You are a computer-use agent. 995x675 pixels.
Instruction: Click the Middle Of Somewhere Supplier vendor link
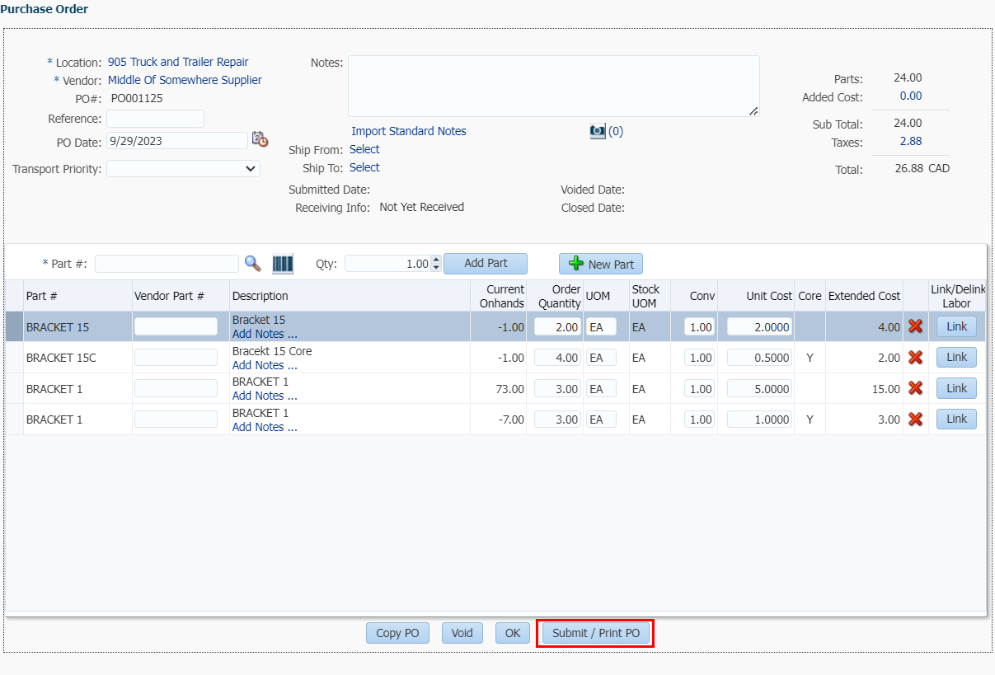[x=185, y=80]
